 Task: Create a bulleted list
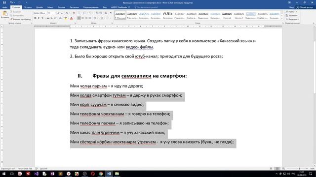click(x=79, y=13)
